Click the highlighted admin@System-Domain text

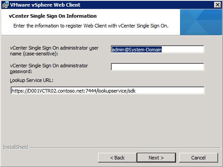[x=137, y=50]
